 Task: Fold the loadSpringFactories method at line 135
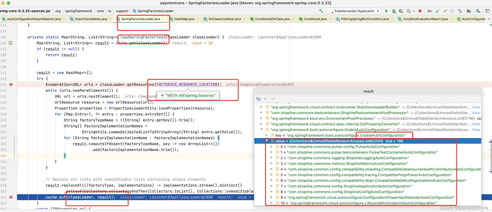(17, 37)
